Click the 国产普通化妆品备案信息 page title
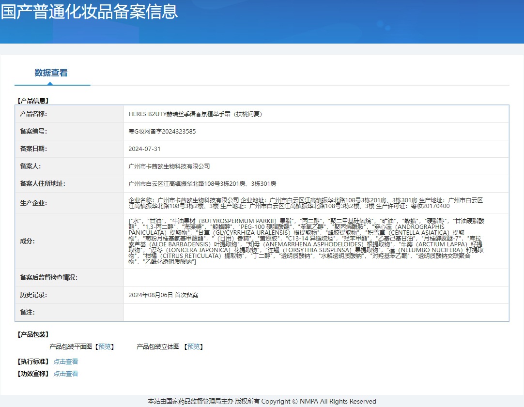This screenshot has width=524, height=407. (x=90, y=12)
